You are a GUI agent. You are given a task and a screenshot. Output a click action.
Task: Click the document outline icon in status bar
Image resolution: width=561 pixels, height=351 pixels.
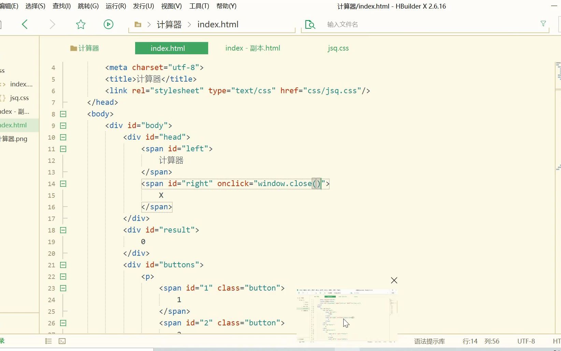[48, 341]
